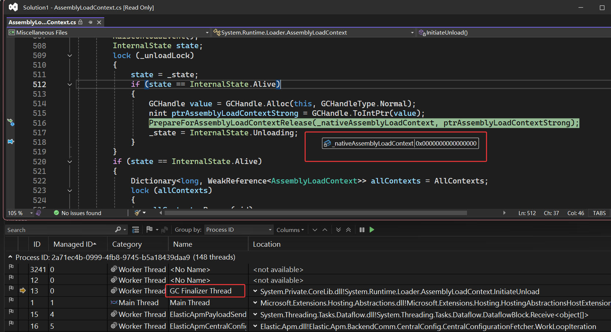Viewport: 611px width, 332px height.
Task: Pin the AssemblyLoadContext.cs tab
Action: point(90,22)
